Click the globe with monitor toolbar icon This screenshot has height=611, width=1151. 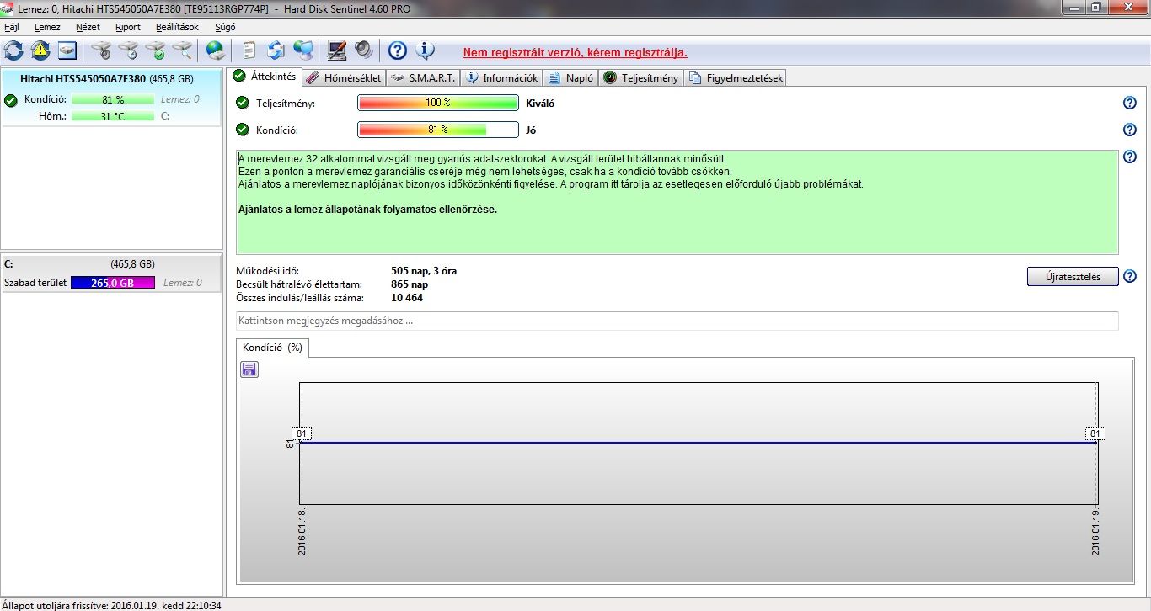(x=303, y=50)
